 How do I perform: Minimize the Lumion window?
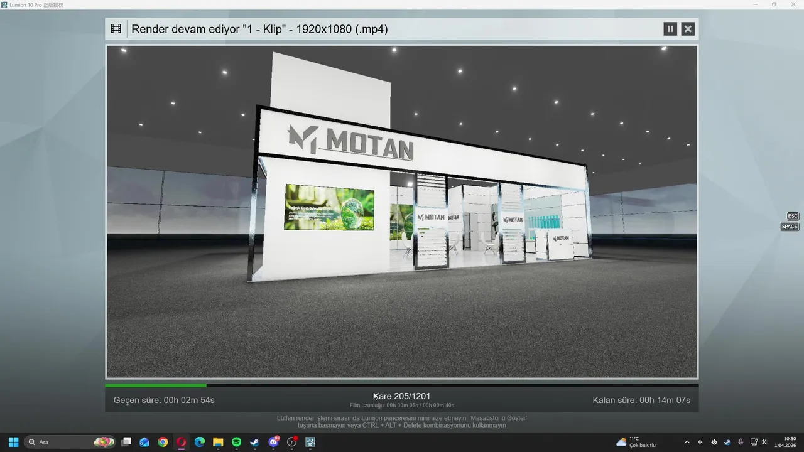tap(756, 4)
